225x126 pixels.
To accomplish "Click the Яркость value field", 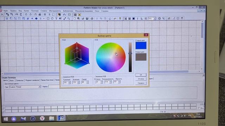I will click(x=116, y=82).
